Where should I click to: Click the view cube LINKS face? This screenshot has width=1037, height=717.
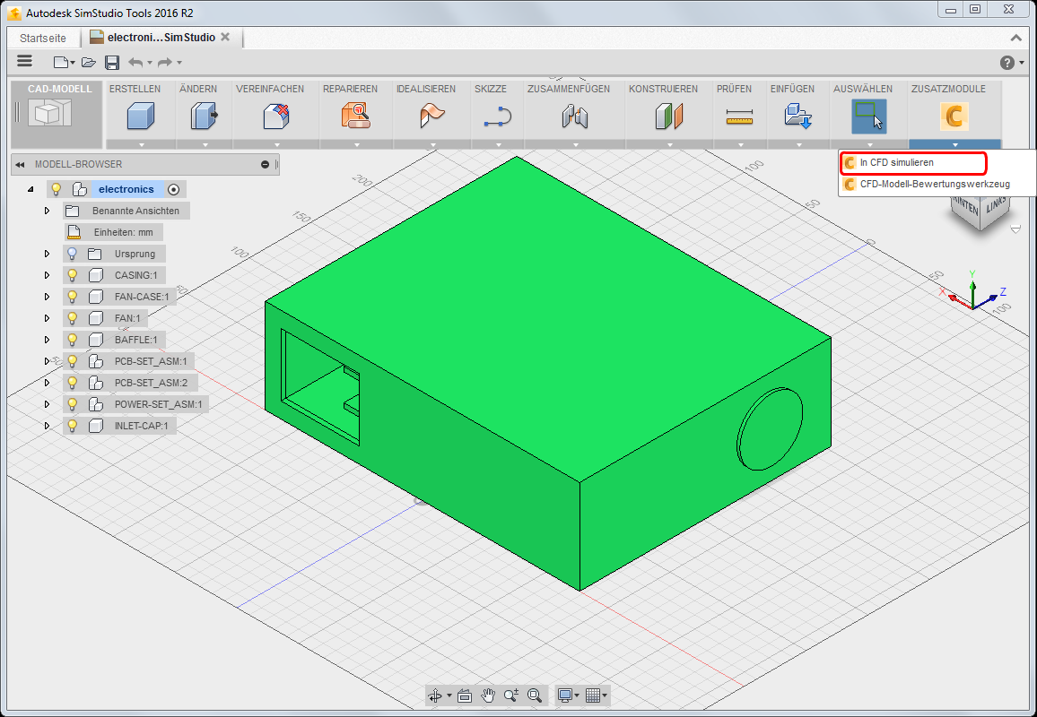point(996,205)
